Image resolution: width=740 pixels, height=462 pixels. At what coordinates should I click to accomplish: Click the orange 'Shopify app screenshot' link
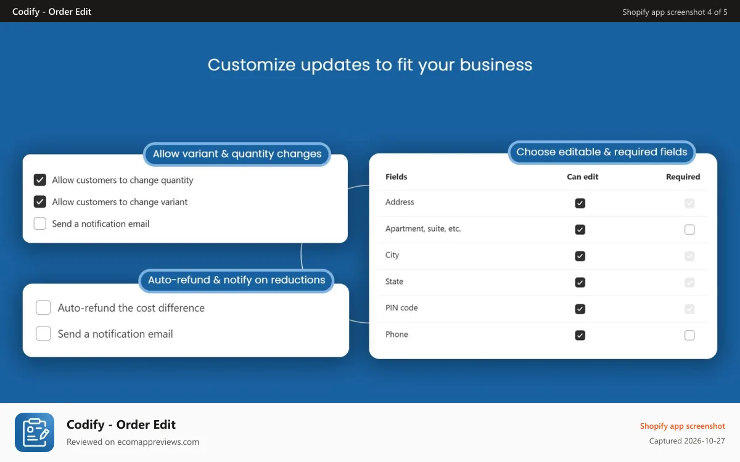point(683,426)
